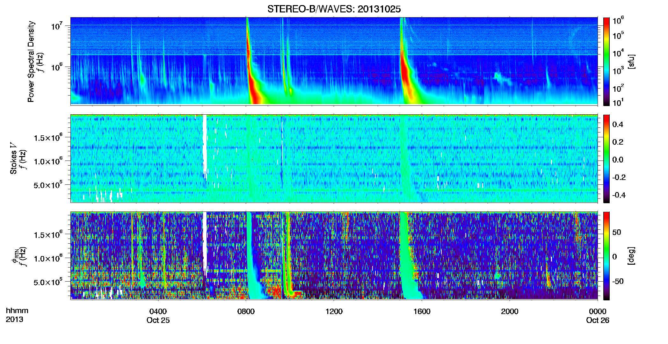This screenshot has height=344, width=668.
Task: Select the Oct 26 date label
Action: [598, 320]
